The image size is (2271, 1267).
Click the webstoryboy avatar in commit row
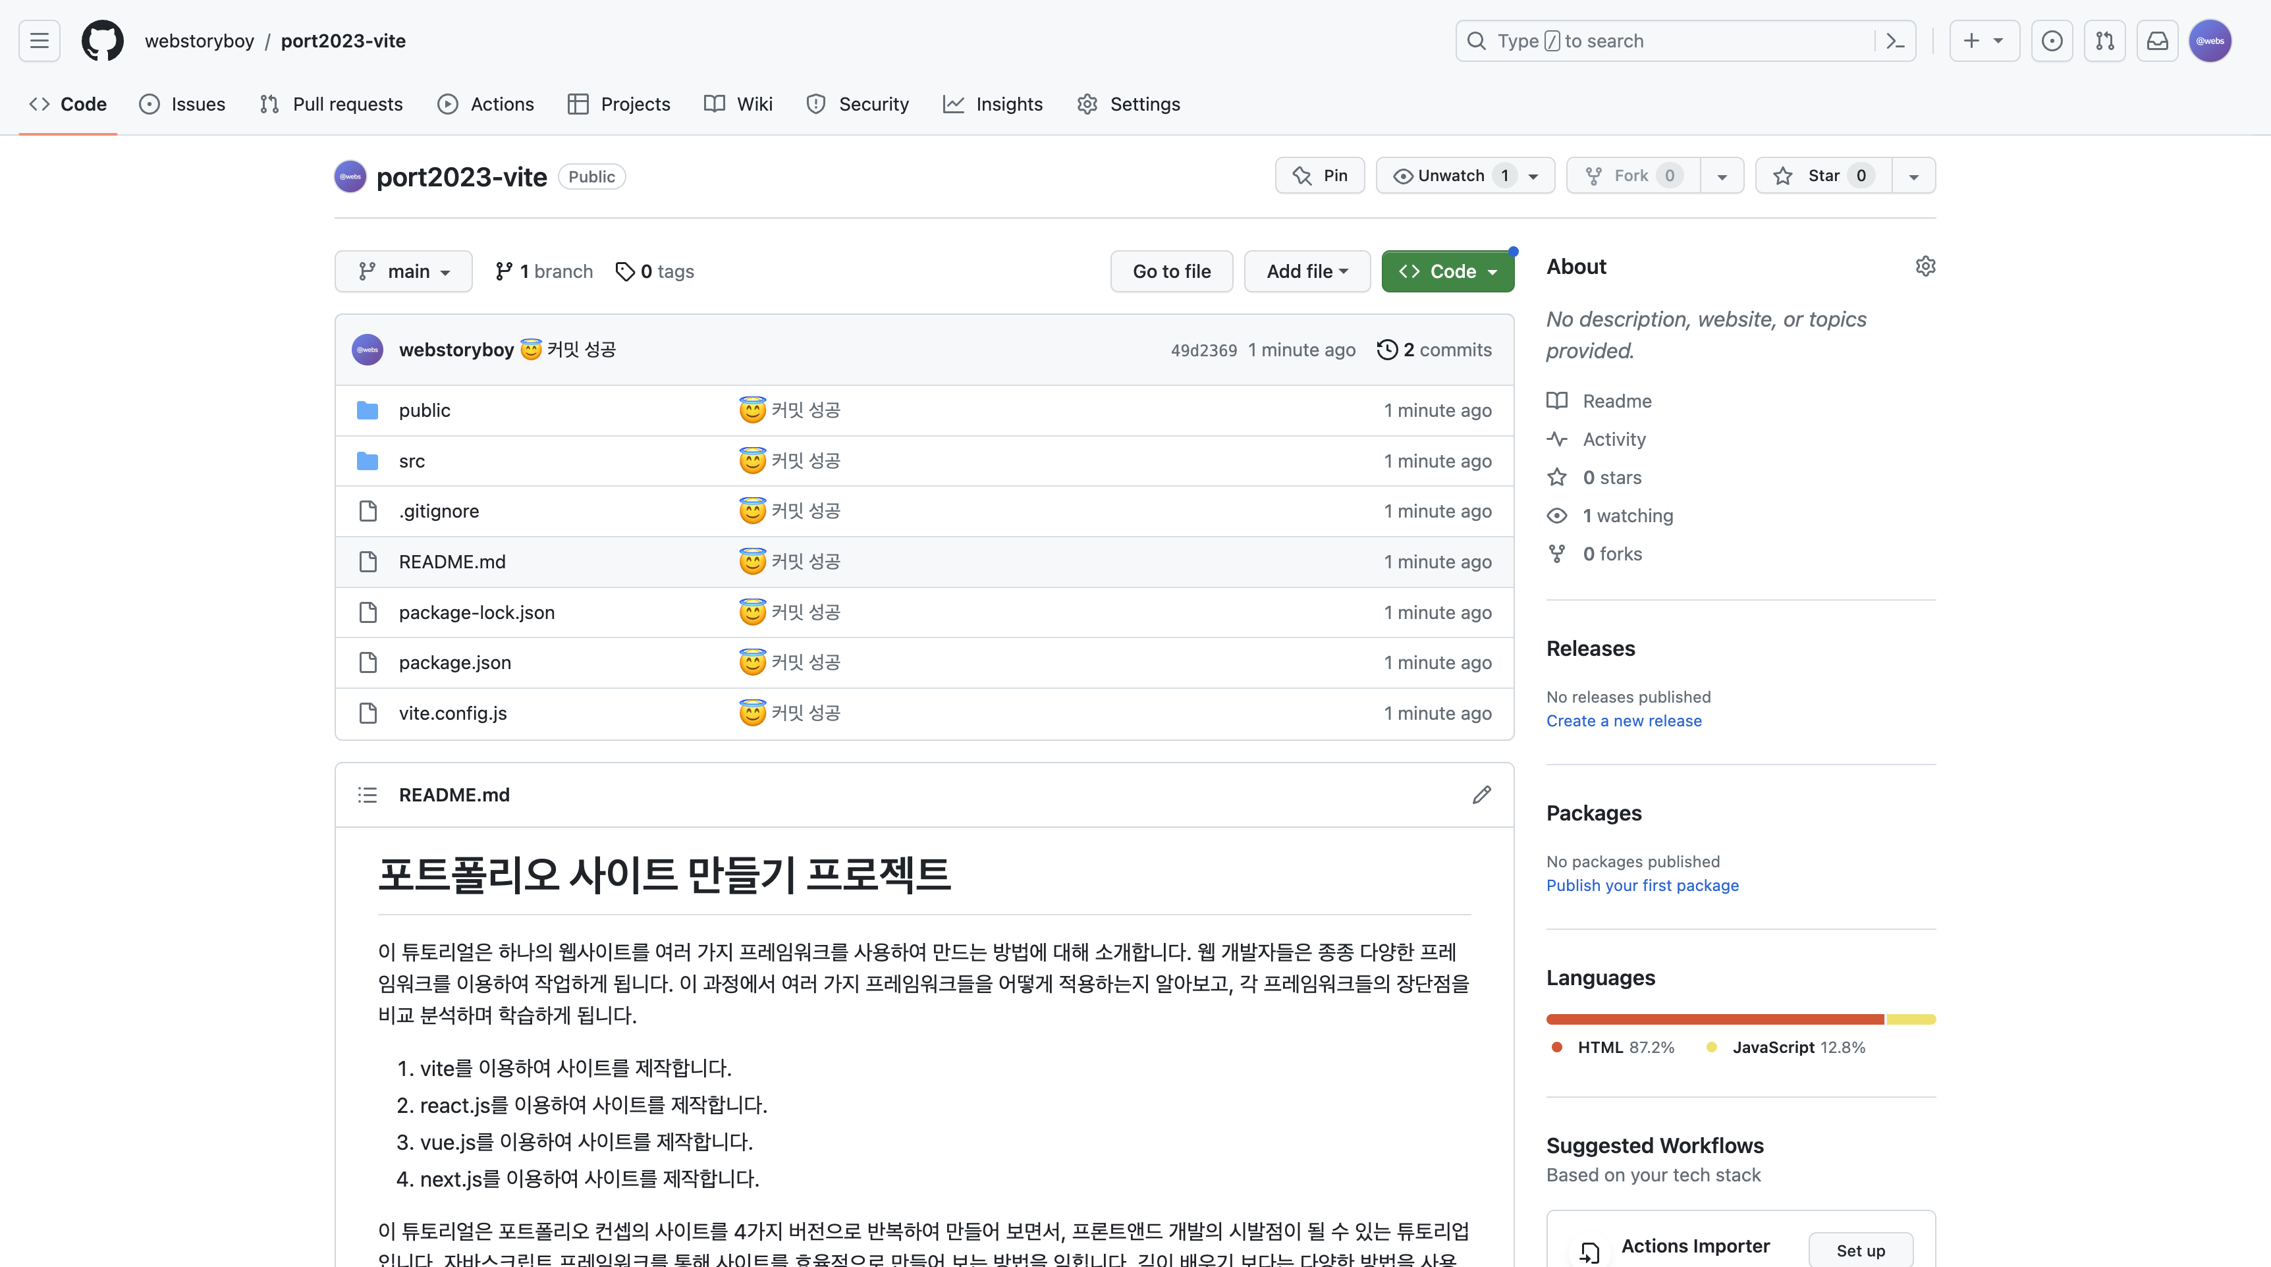[x=368, y=350]
